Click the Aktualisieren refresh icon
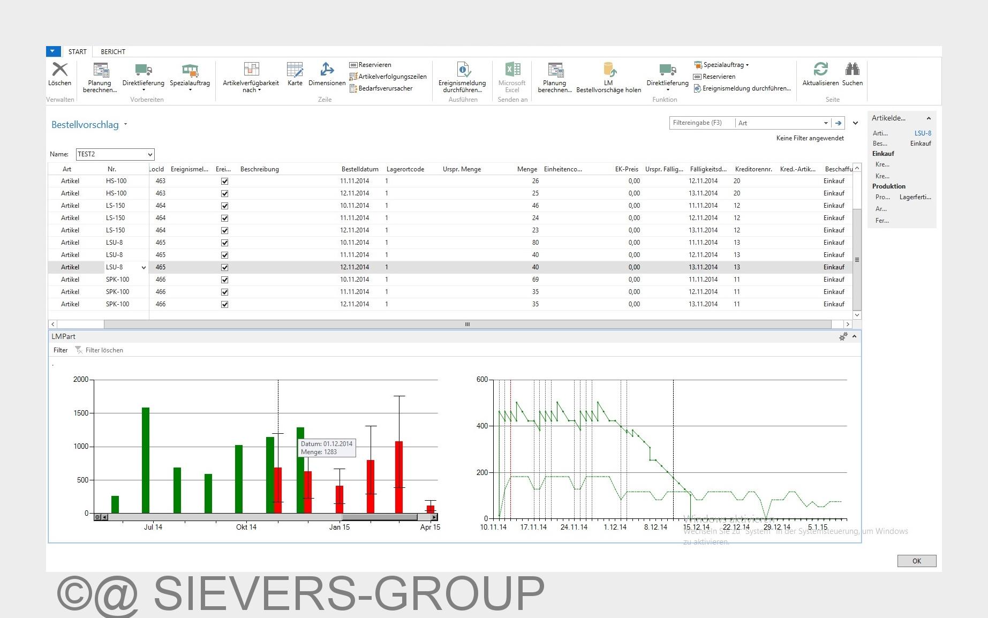The width and height of the screenshot is (988, 618). point(820,70)
